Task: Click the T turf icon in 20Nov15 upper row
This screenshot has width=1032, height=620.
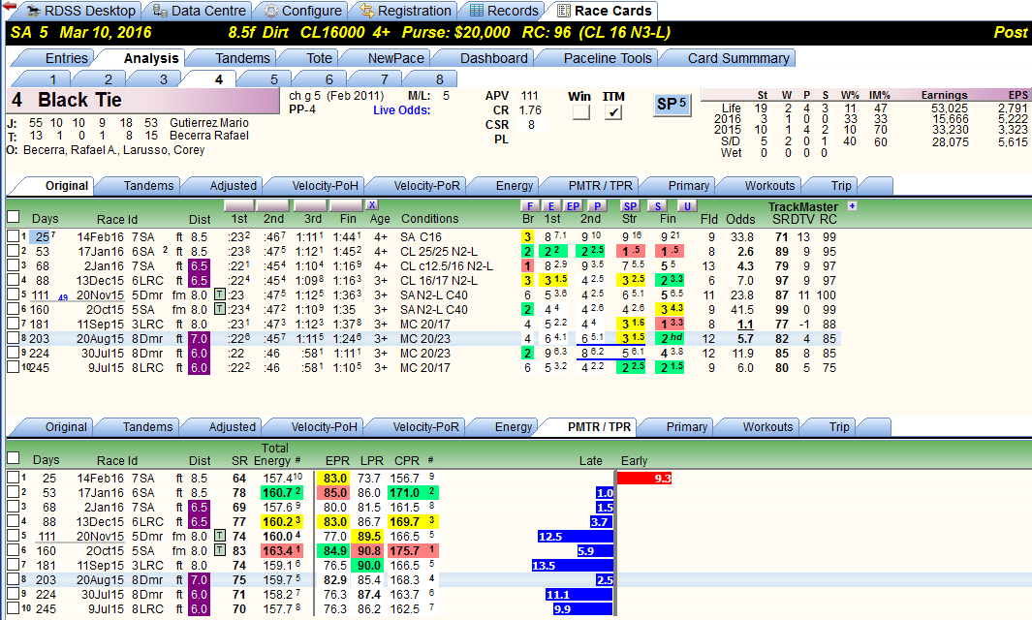Action: coord(221,294)
